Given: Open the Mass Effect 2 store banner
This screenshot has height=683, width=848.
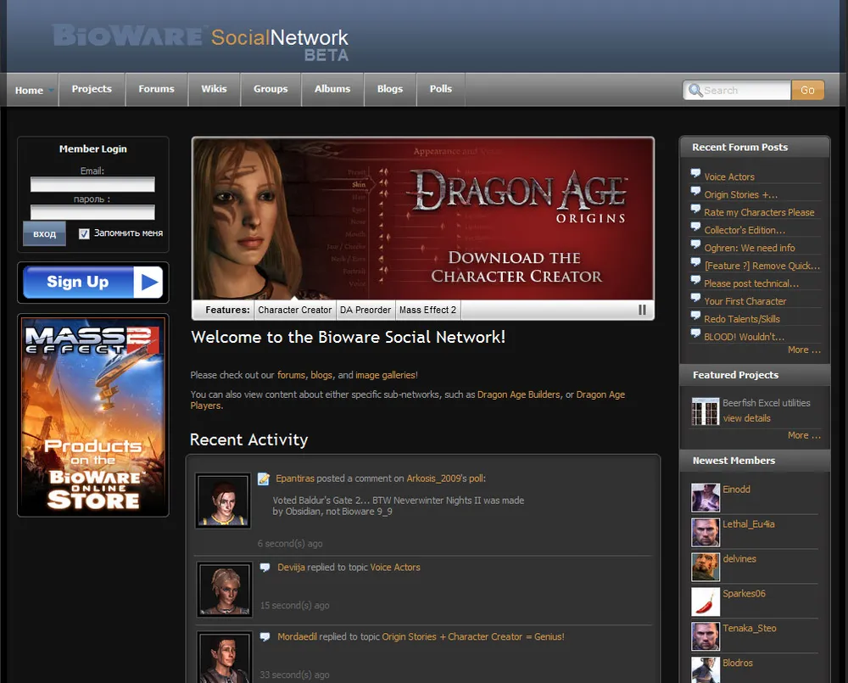Looking at the screenshot, I should pyautogui.click(x=92, y=415).
